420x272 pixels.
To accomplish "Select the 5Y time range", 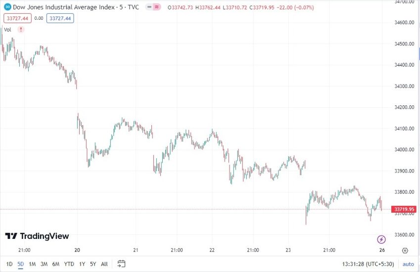I will (x=93, y=264).
